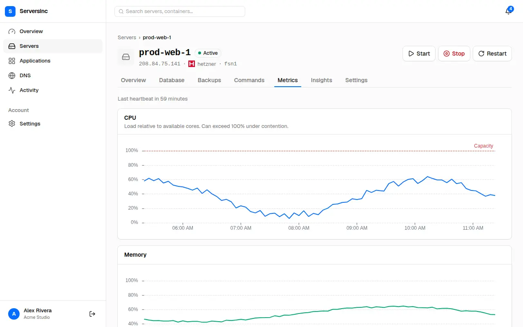Image resolution: width=523 pixels, height=327 pixels.
Task: Click the log out icon
Action: coord(92,314)
